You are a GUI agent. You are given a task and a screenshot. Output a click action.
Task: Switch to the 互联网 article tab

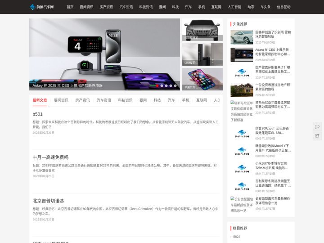coord(202,100)
